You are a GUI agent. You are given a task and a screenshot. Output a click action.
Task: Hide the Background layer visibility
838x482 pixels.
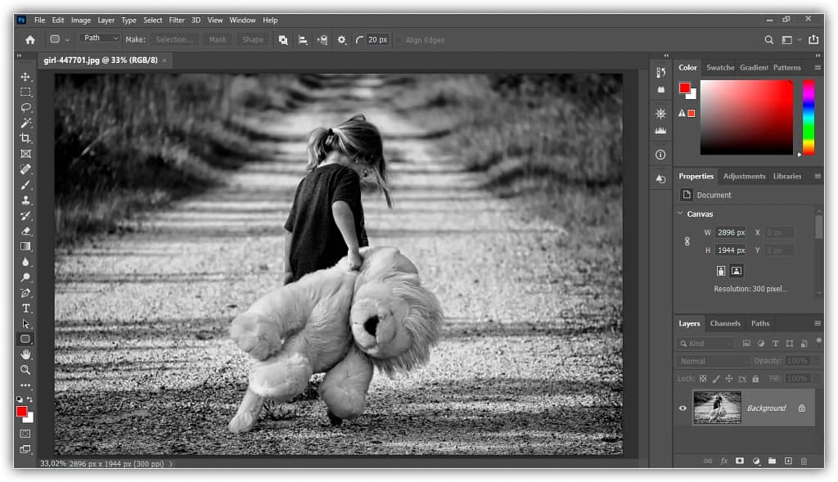683,408
